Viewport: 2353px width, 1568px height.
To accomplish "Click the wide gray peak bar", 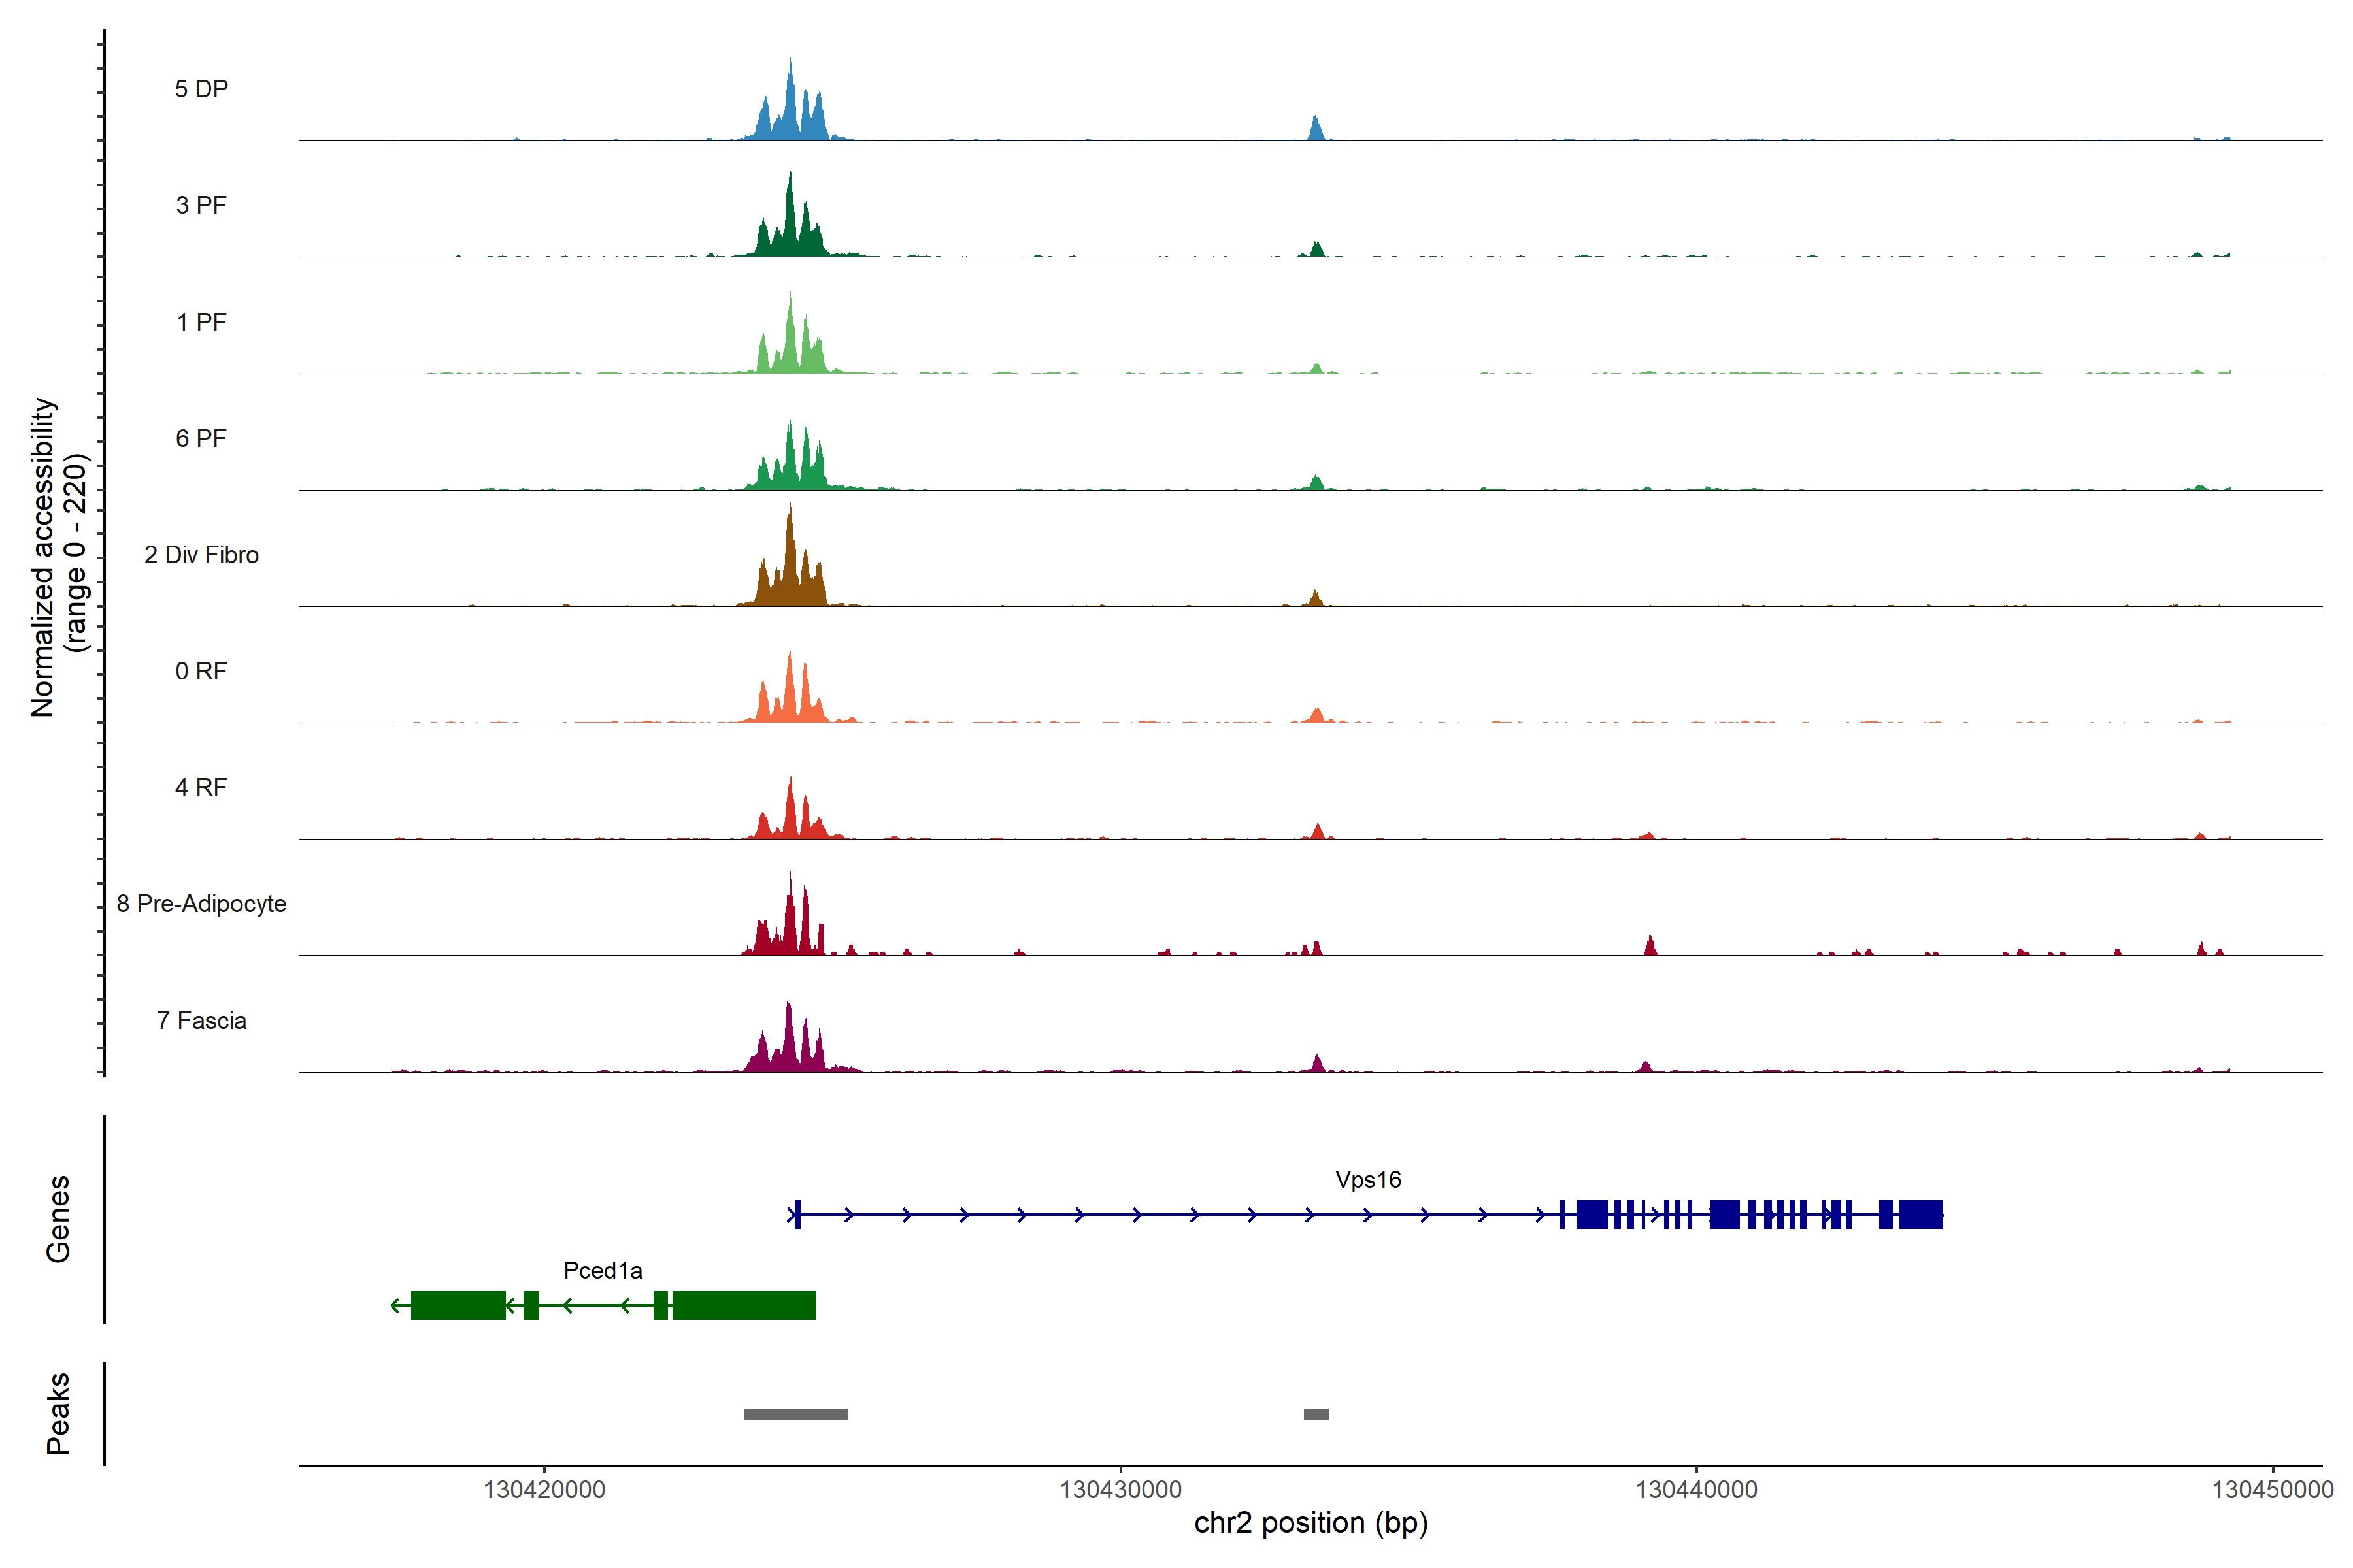I will click(x=795, y=1414).
